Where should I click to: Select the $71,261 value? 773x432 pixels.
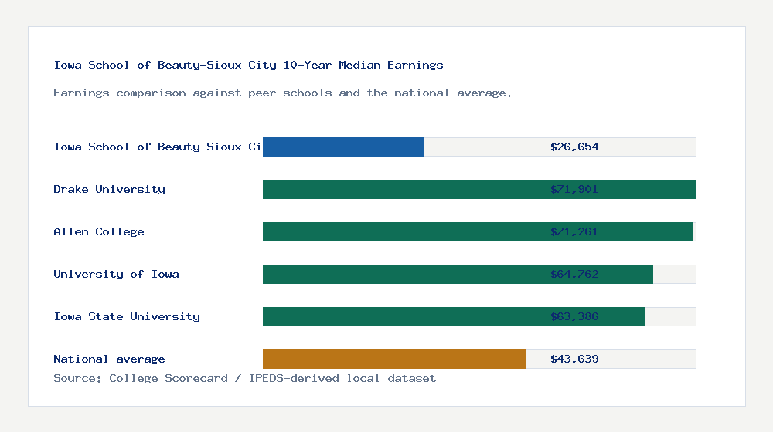[x=574, y=231]
